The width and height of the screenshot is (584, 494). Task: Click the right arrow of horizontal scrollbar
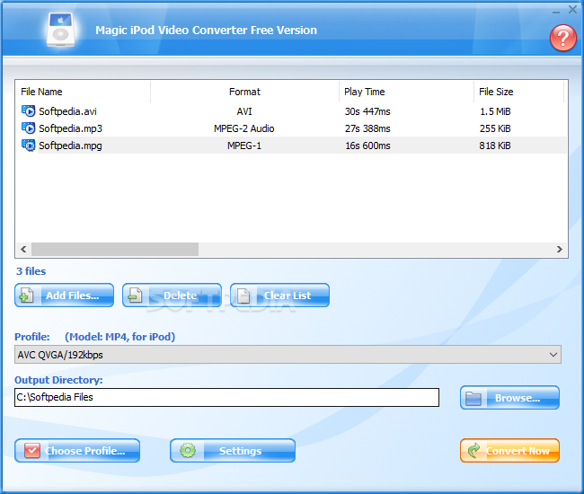[559, 249]
